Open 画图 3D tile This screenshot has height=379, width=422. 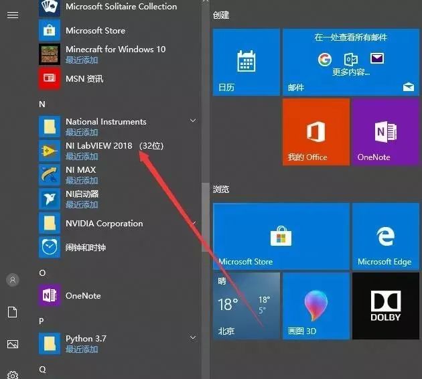point(316,306)
